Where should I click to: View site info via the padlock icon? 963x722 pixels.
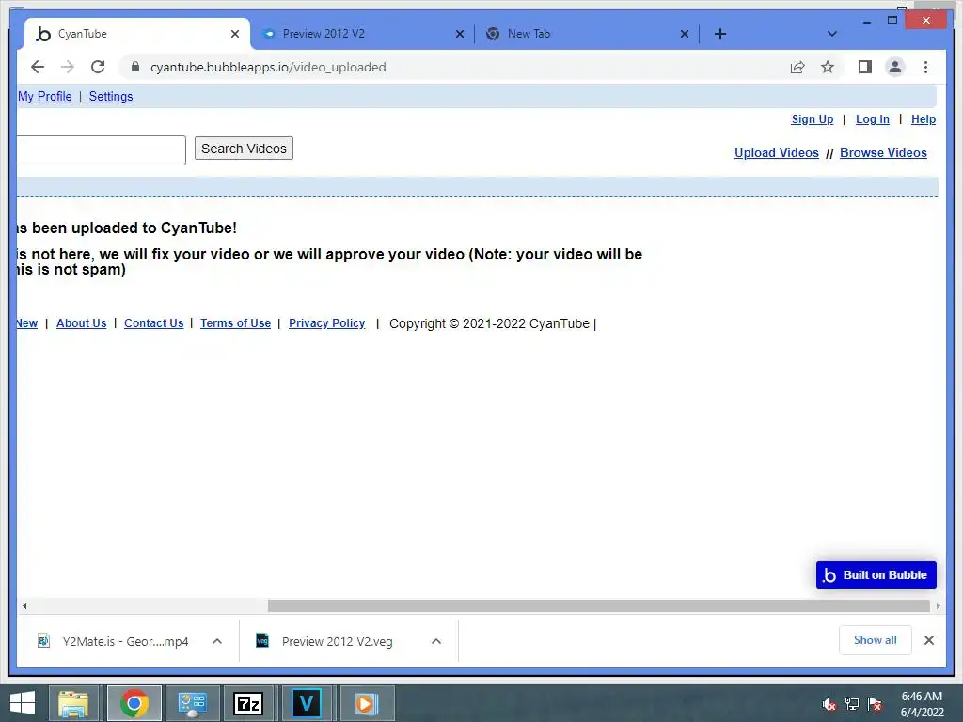coord(135,67)
